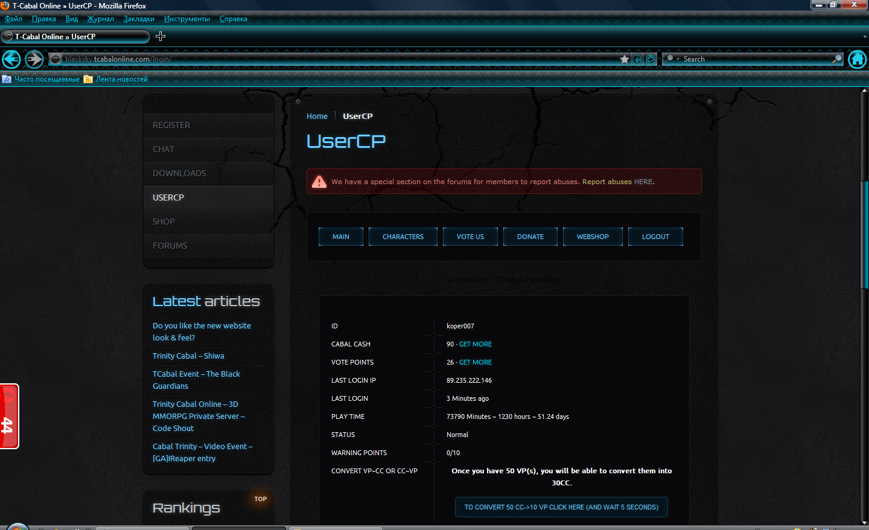Open TCabal Event – The Black Guardians article
Screen dimensions: 869x530
coord(196,380)
